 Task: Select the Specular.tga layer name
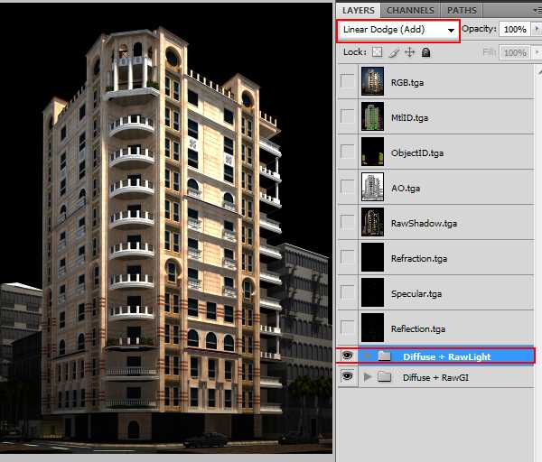click(x=416, y=294)
